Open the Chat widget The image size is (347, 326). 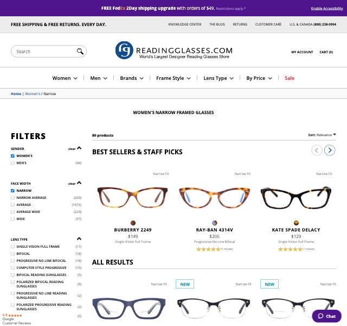click(x=326, y=316)
